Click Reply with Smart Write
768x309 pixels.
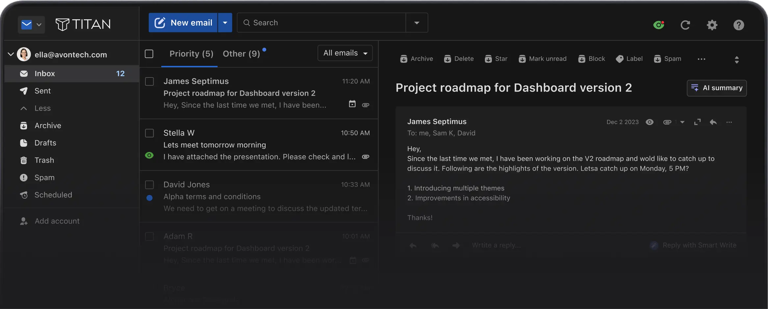[693, 245]
